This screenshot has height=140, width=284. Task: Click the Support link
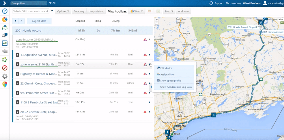(x=219, y=3)
